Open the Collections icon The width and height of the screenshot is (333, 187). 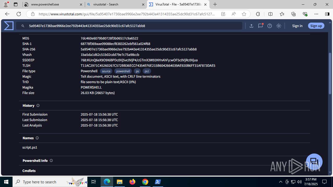pyautogui.click(x=293, y=14)
